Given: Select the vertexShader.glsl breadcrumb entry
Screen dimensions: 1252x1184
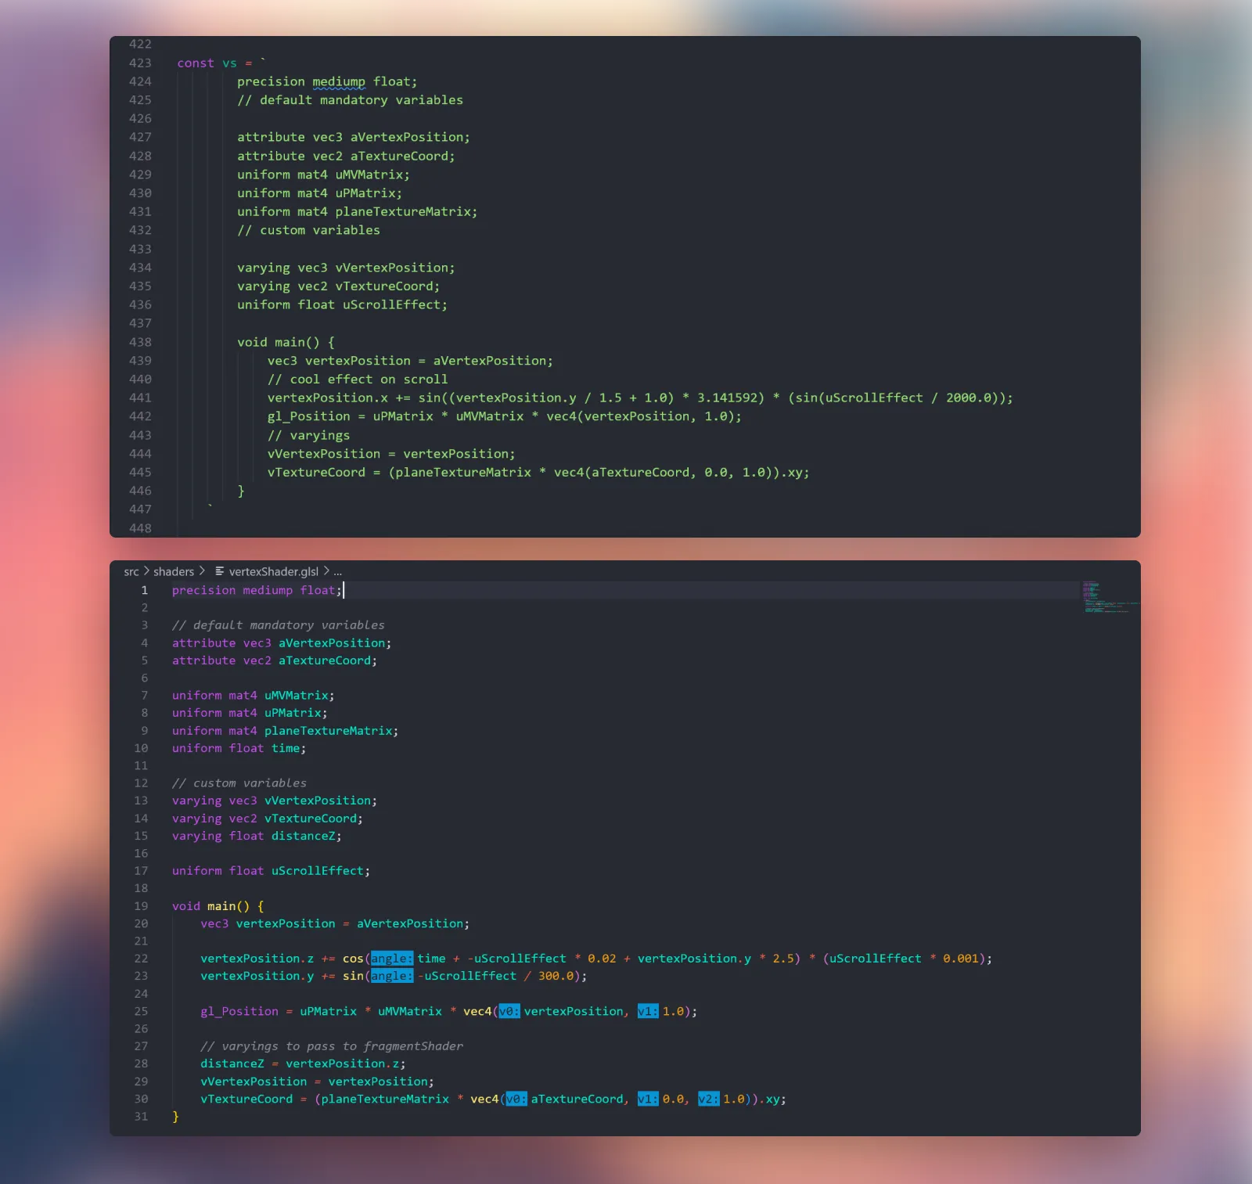Looking at the screenshot, I should tap(272, 571).
